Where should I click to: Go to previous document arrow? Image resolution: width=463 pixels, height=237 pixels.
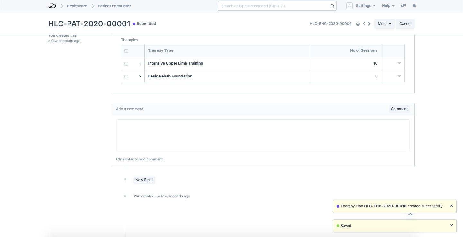point(364,24)
